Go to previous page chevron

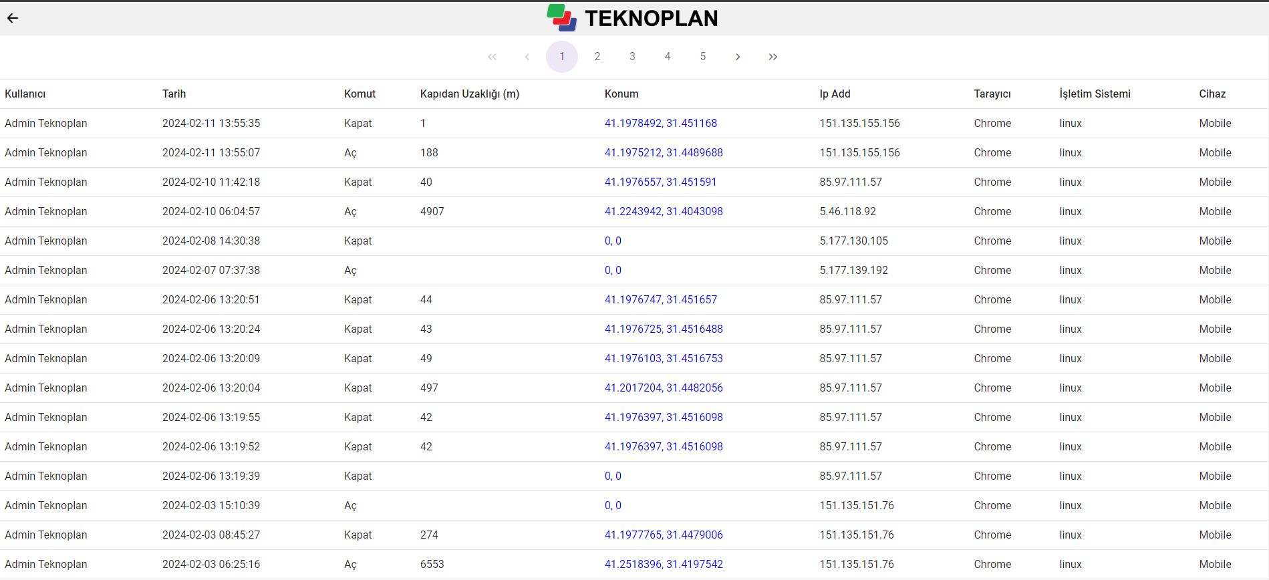(x=527, y=57)
